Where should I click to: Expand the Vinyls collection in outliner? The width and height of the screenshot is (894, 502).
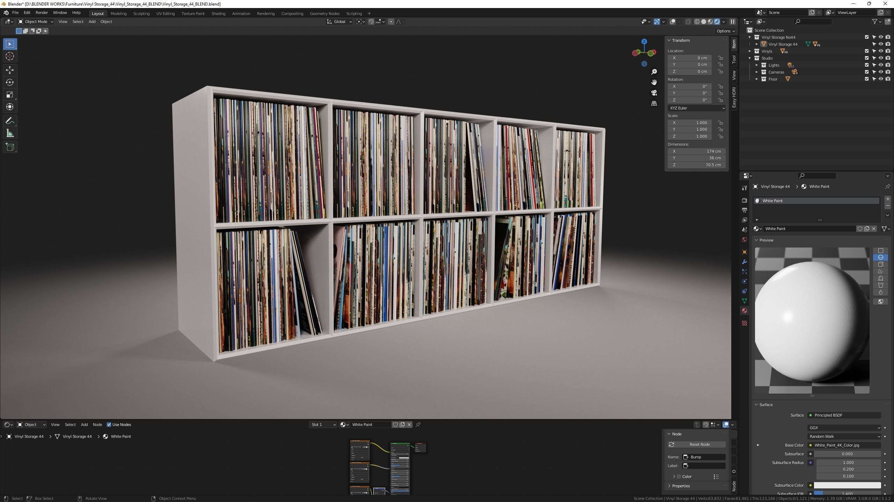(x=750, y=51)
